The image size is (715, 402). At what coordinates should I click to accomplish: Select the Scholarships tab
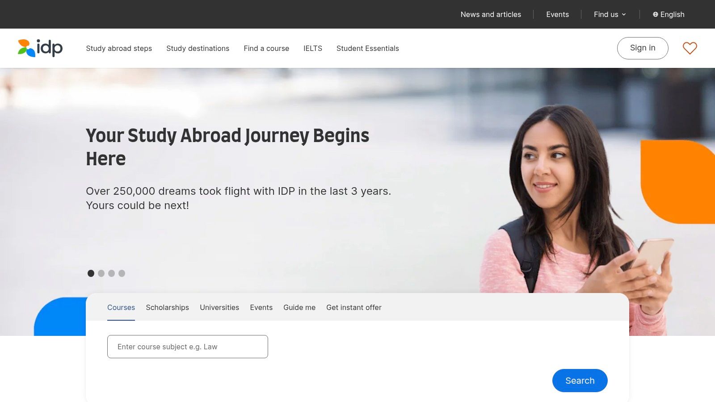click(167, 307)
